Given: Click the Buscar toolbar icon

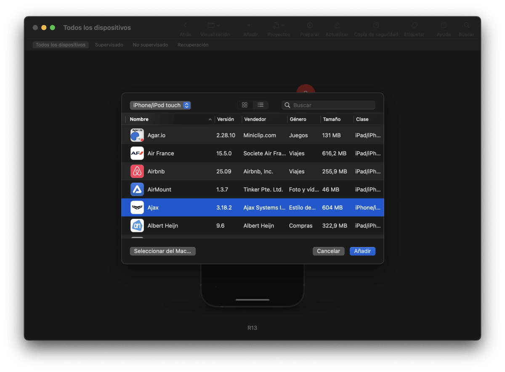Looking at the screenshot, I should tap(467, 26).
